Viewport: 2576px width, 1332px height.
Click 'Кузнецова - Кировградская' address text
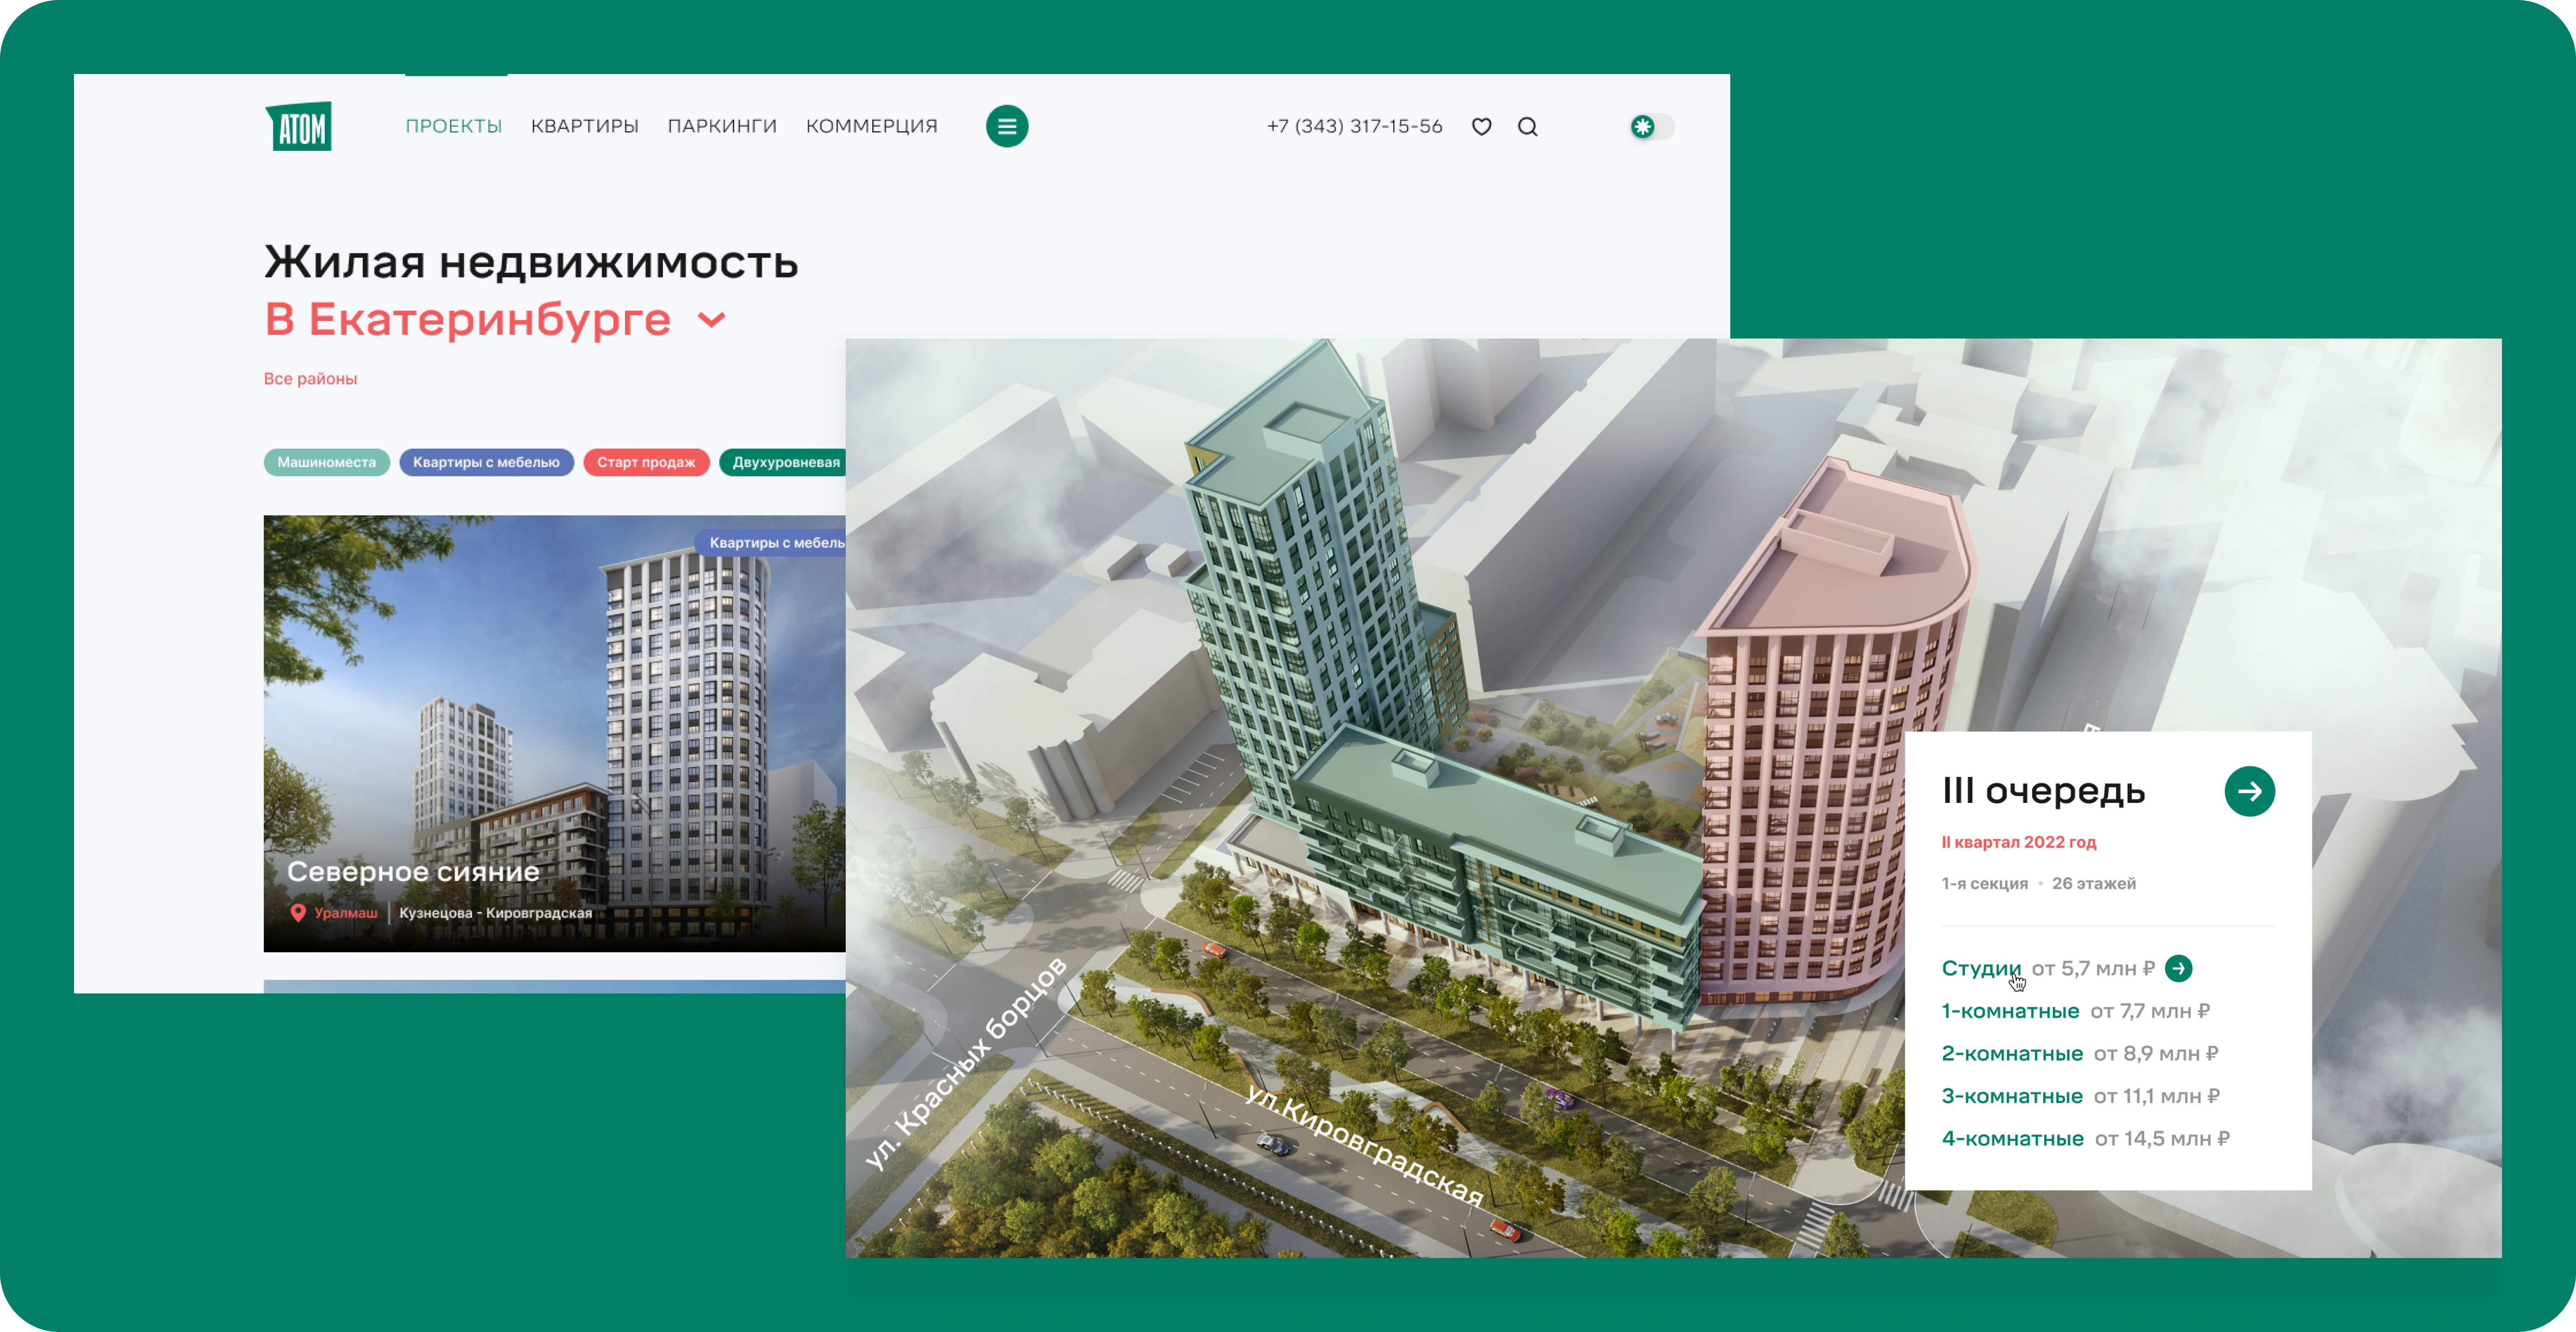click(495, 913)
